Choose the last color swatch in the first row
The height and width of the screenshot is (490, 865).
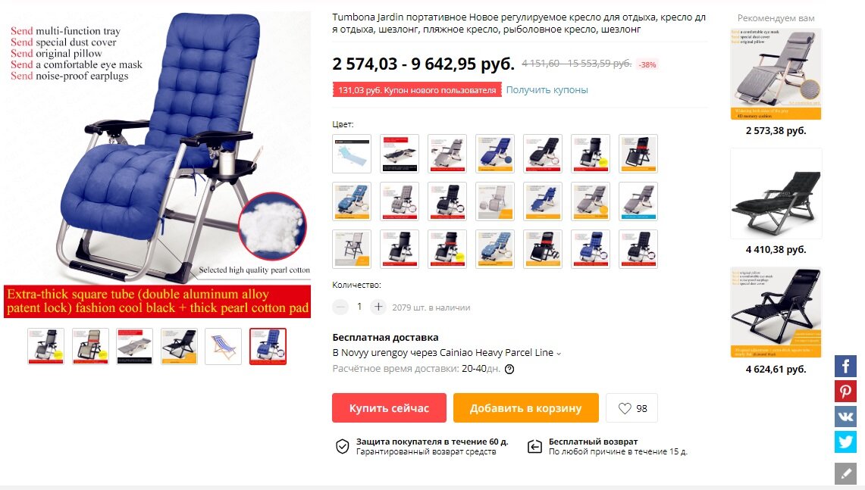click(x=638, y=154)
